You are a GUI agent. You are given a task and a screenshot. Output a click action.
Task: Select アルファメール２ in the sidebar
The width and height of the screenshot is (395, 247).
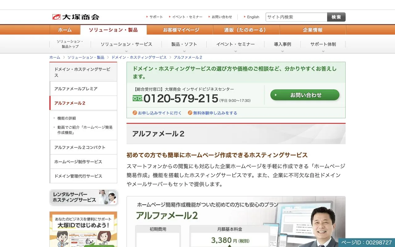[x=83, y=103]
